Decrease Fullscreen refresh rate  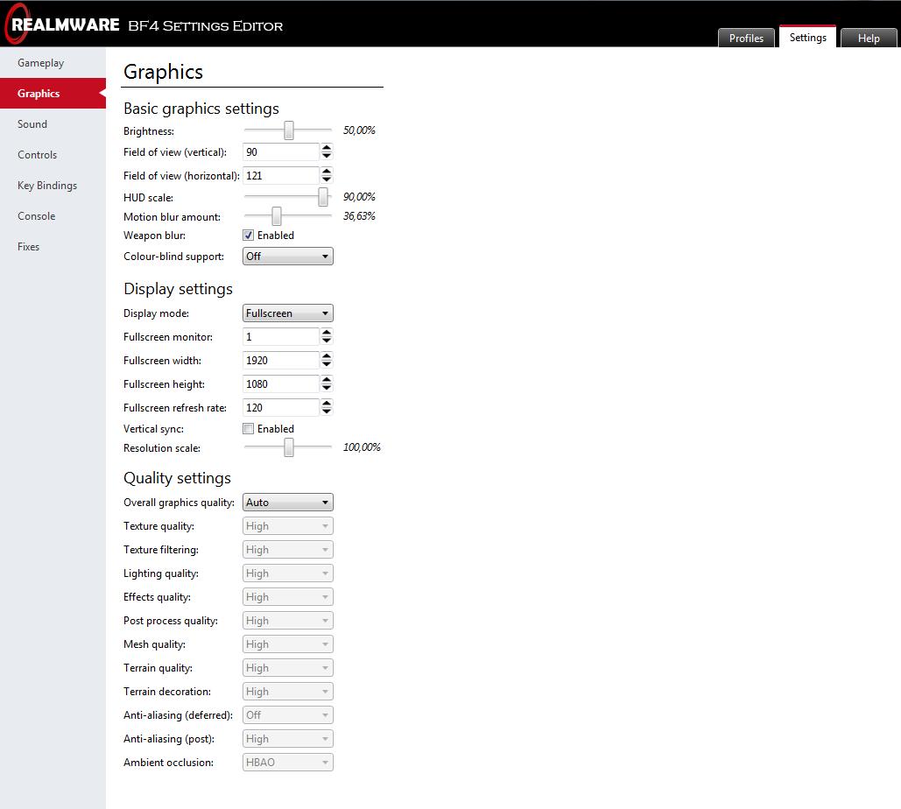327,411
